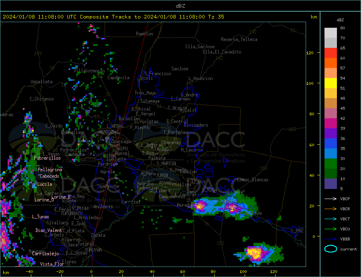Click the green VBCU arrow legend icon

[x=331, y=229]
